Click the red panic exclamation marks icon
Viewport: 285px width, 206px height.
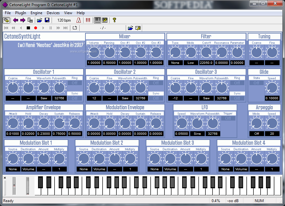(x=88, y=20)
